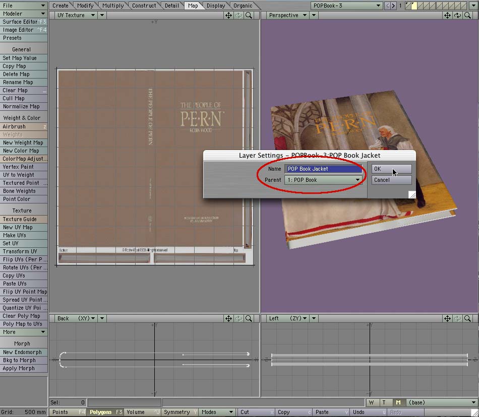Click the zoom magnifier in Perspective viewport
Screen dimensions: 479x417
[467, 15]
